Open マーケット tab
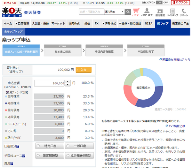Screen dimensions: 192x168 [58, 24]
